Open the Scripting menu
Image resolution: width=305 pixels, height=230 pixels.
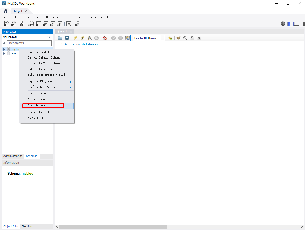pyautogui.click(x=96, y=17)
